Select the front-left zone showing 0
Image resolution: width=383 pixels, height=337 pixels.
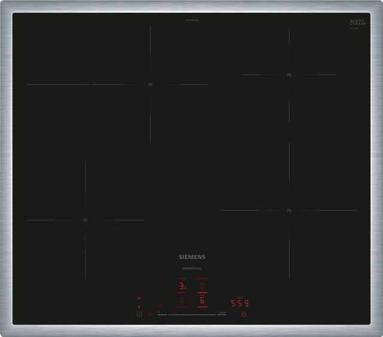181,300
